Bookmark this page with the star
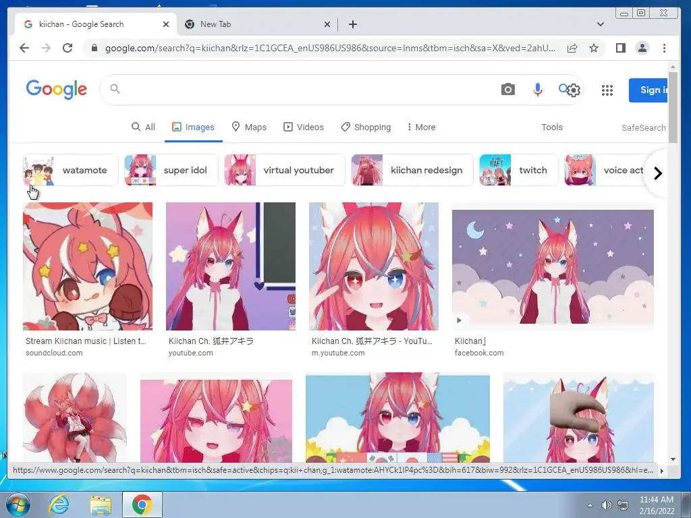The image size is (691, 518). coord(594,48)
